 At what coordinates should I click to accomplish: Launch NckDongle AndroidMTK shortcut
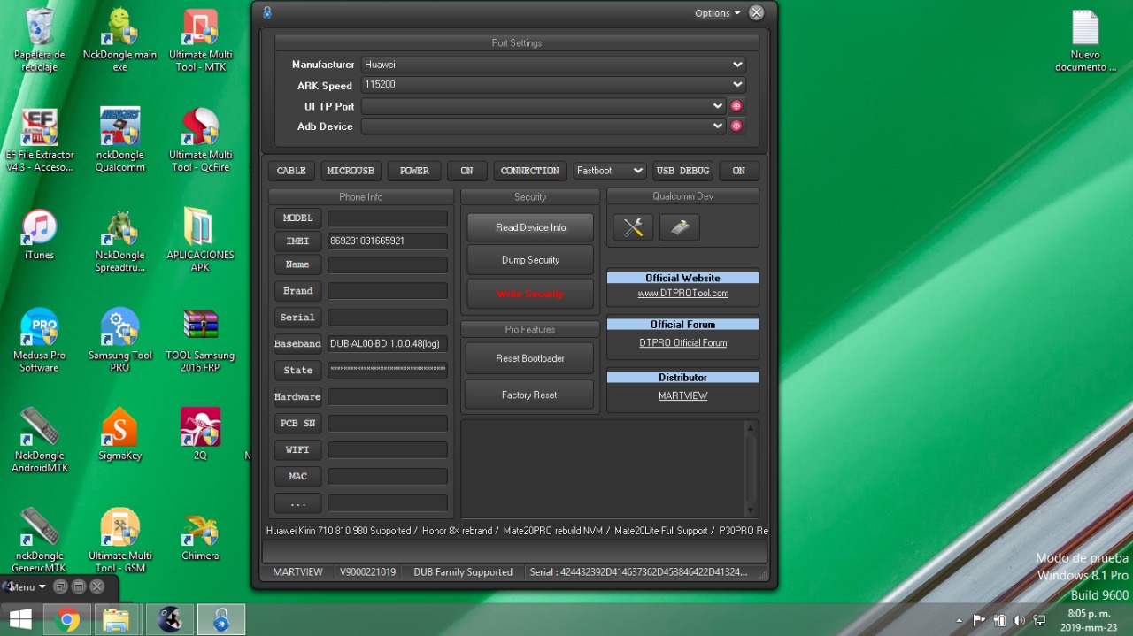pyautogui.click(x=39, y=441)
